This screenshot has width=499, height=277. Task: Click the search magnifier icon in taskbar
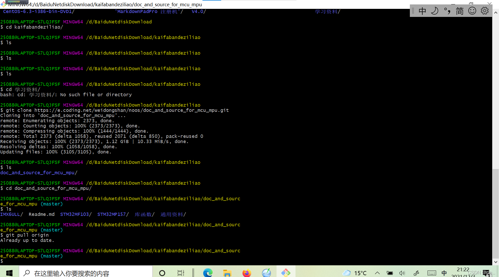pos(27,273)
